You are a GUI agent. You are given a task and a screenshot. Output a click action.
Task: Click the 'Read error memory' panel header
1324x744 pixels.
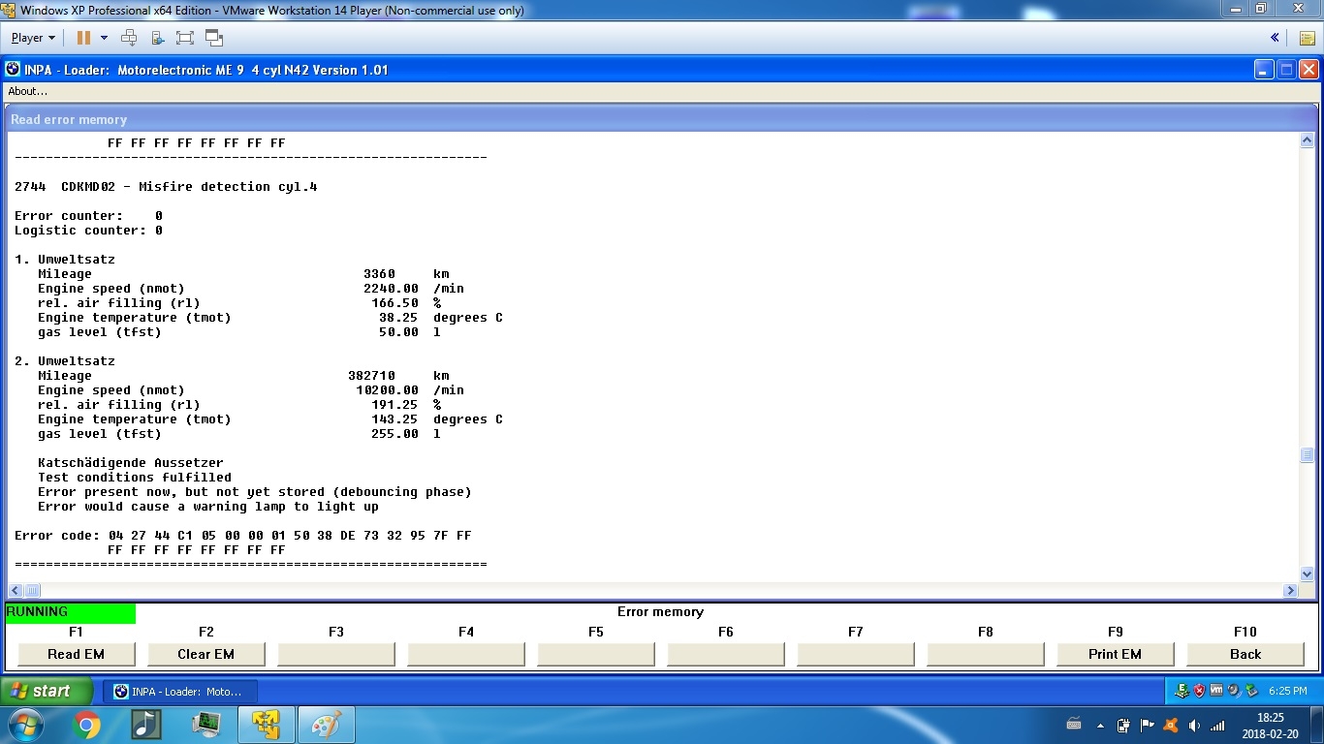[662, 119]
